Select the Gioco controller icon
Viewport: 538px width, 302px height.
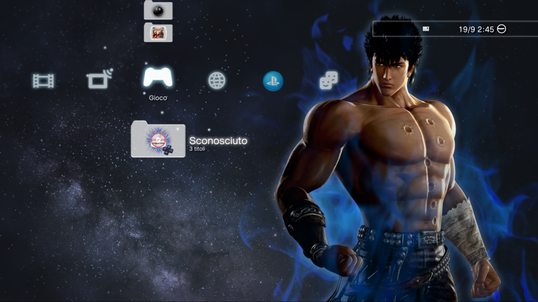tap(158, 77)
